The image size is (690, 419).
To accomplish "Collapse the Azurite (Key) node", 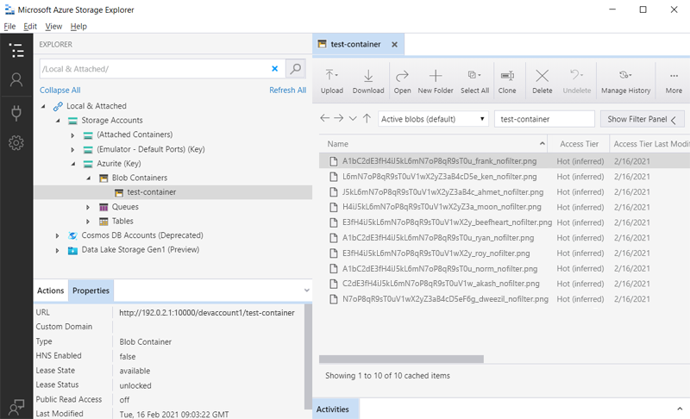I will tap(73, 163).
